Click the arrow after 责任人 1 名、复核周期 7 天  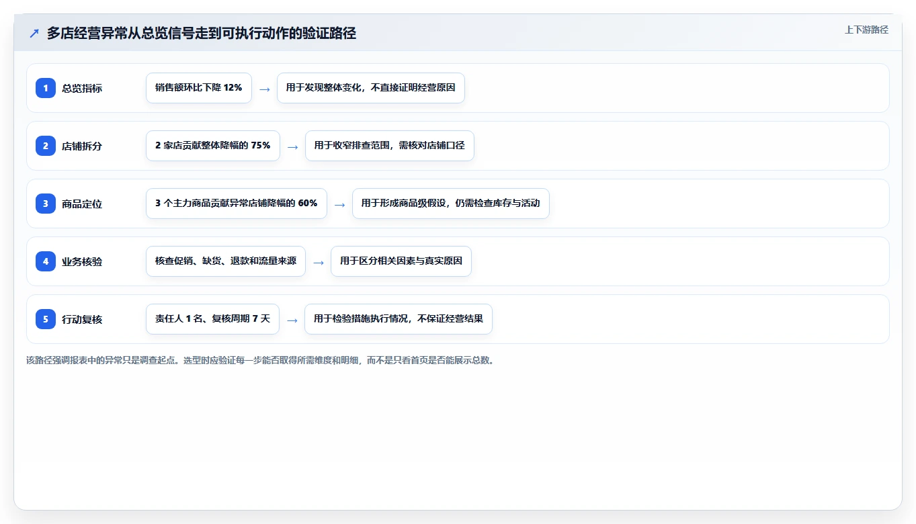click(x=292, y=320)
